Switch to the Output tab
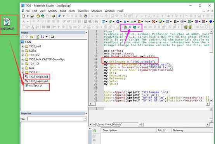The height and width of the screenshot is (144, 215). [116, 124]
